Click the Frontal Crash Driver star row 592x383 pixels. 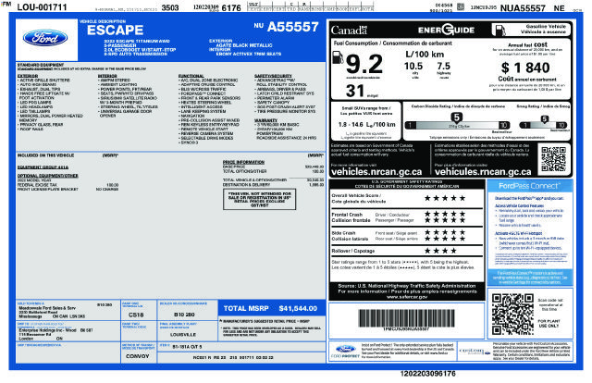tap(445, 214)
